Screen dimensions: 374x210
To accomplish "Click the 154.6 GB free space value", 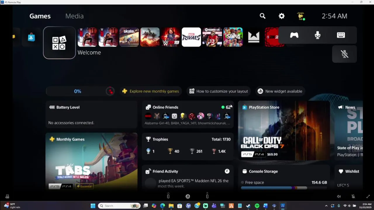I will click(319, 183).
